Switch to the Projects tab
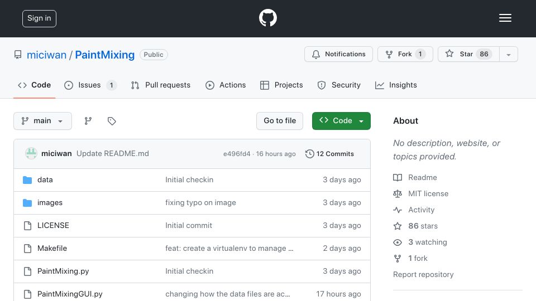 click(x=281, y=85)
